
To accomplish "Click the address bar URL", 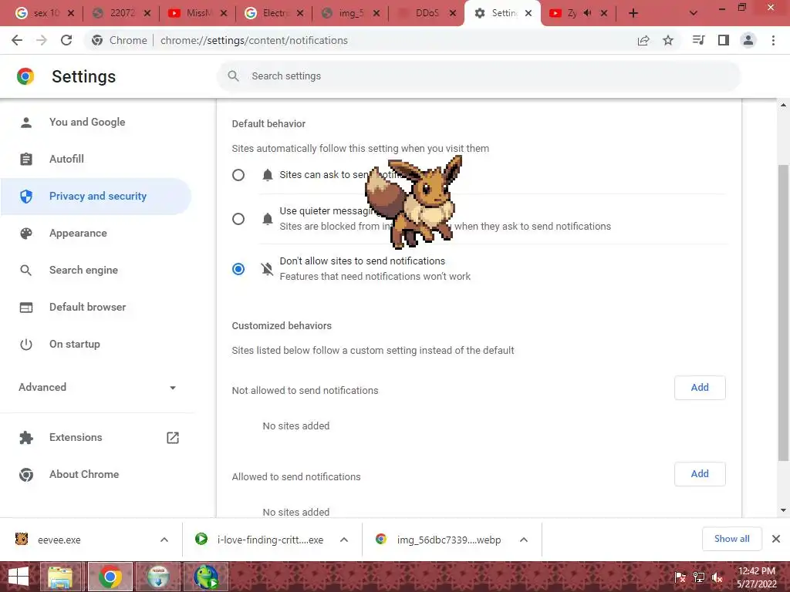I will 254,40.
